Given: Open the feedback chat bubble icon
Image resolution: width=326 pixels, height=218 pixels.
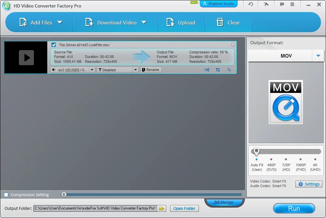Looking at the screenshot, I should click(x=282, y=4).
